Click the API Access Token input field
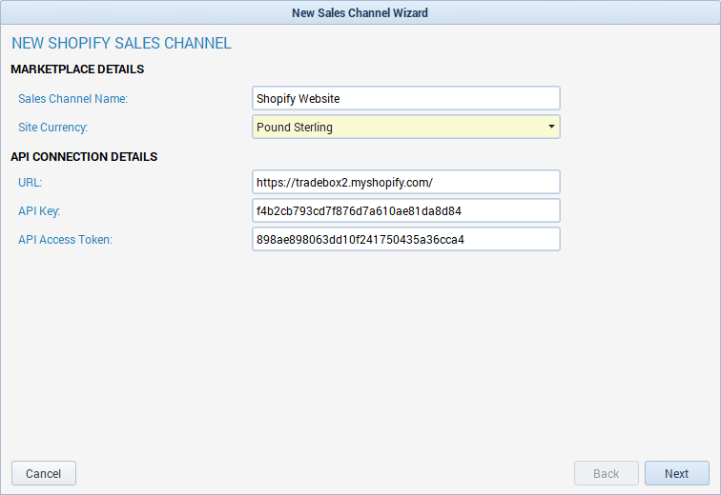 click(x=406, y=239)
